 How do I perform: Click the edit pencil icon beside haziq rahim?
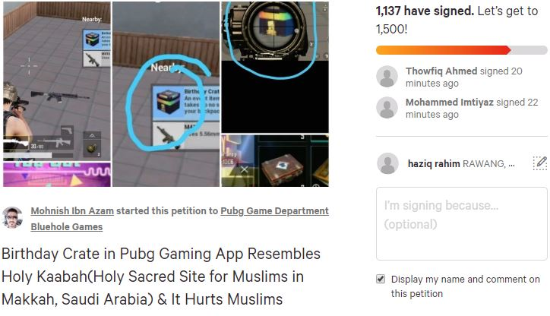(540, 163)
